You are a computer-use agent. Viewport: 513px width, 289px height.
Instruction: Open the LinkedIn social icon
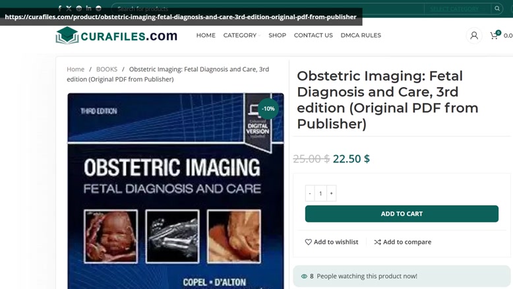(88, 8)
